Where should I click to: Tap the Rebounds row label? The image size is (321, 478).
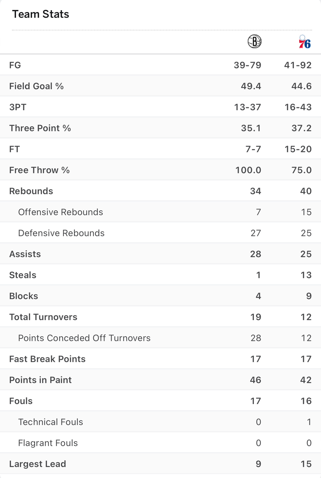point(31,191)
